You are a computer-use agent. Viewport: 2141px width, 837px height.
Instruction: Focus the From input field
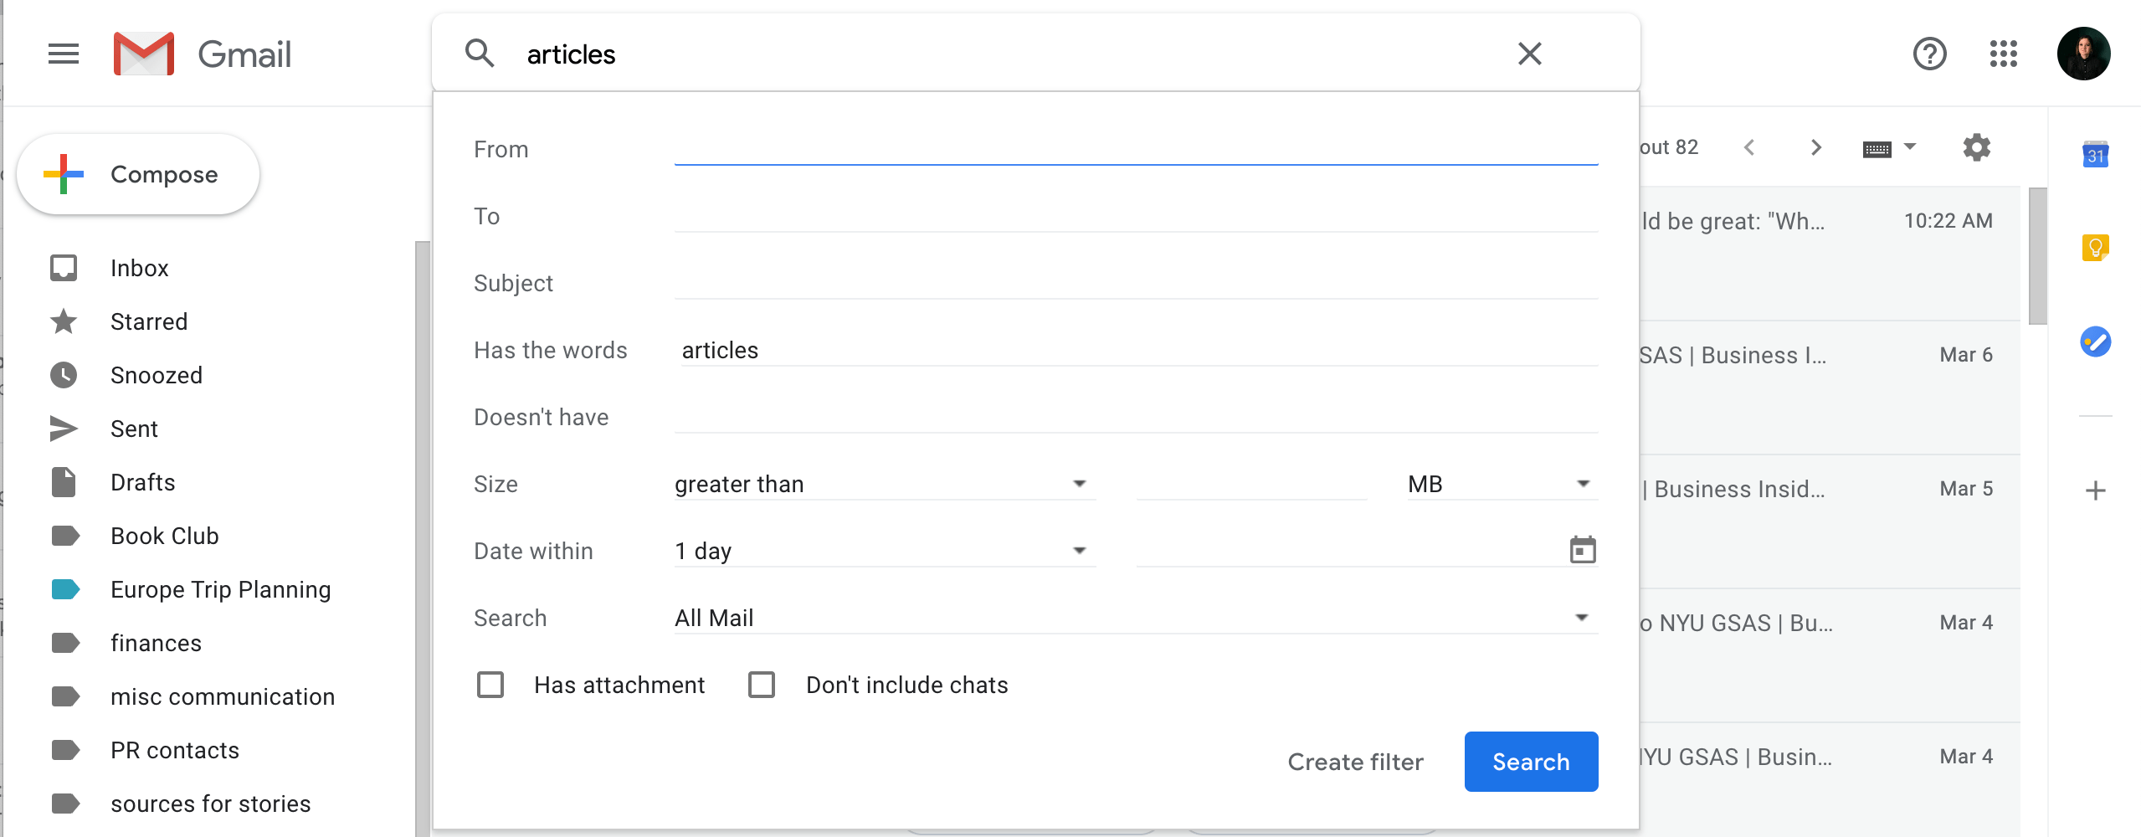click(x=1136, y=149)
